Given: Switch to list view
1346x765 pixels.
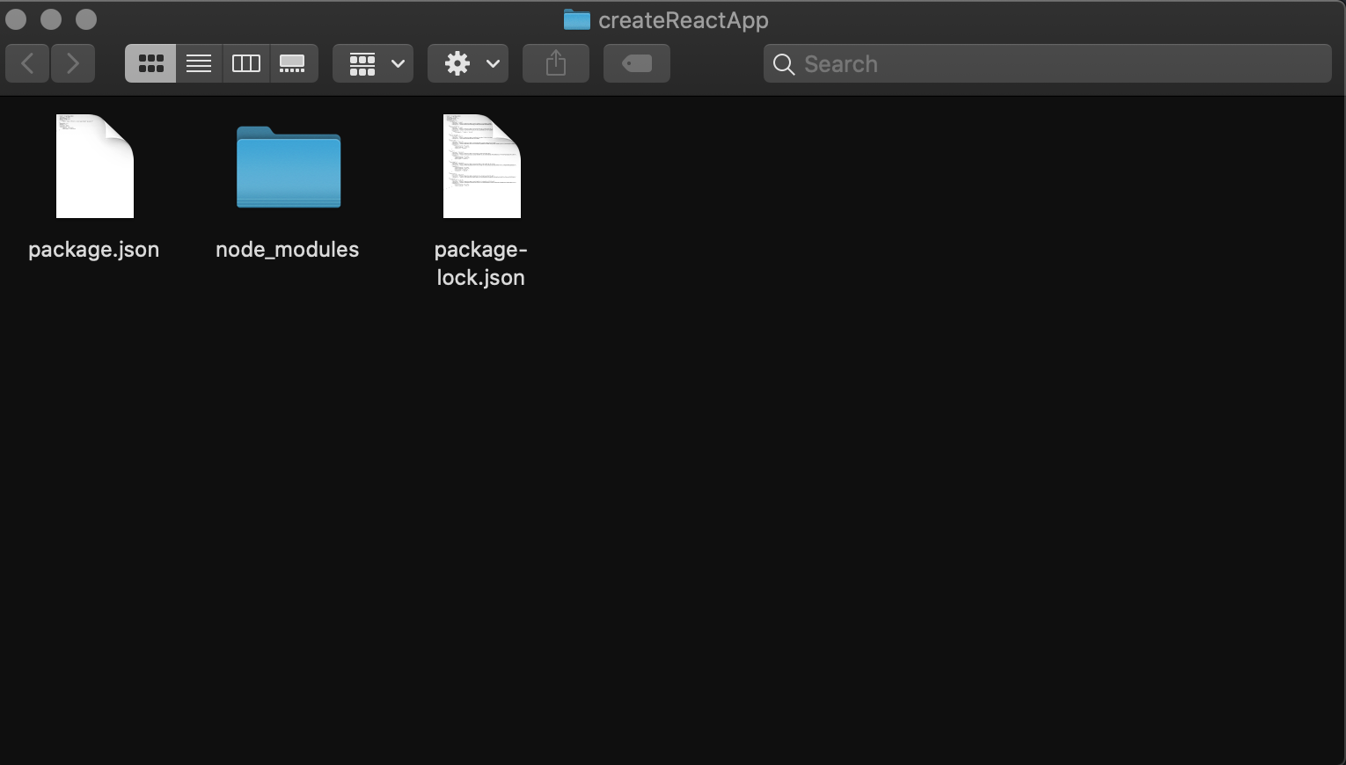Looking at the screenshot, I should [x=199, y=63].
